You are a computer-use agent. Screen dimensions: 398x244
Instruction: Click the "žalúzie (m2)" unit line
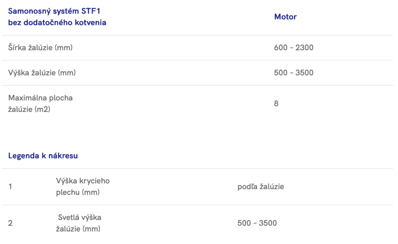(x=29, y=110)
